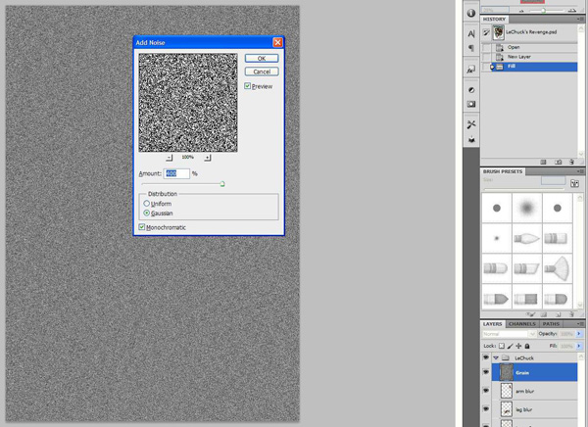Viewport: 588px width, 427px height.
Task: Select the arm blur layer
Action: (534, 391)
